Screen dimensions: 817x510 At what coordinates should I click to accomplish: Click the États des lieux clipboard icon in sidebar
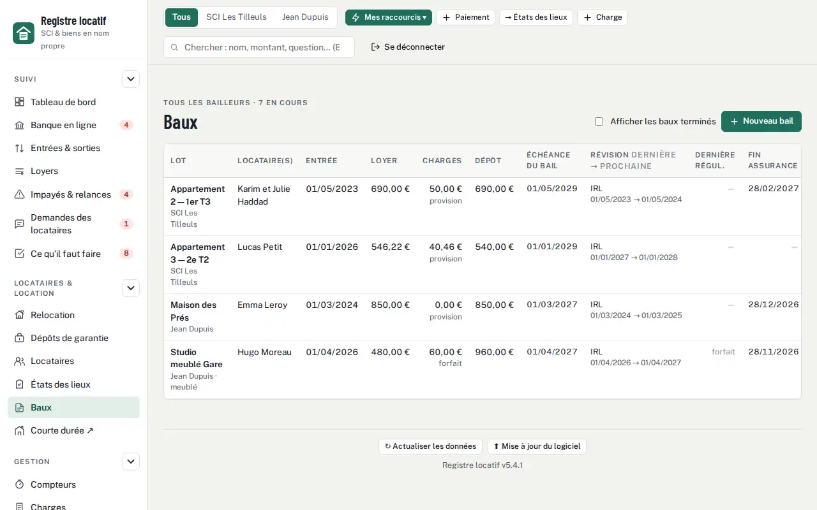pos(19,384)
